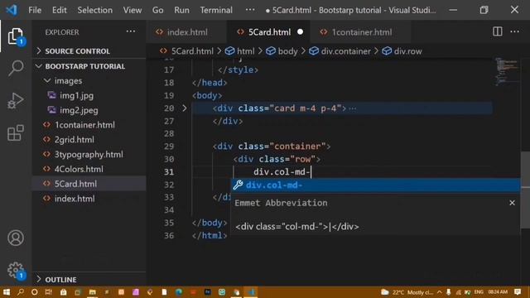530x298 pixels.
Task: Switch to the 1container.html tab
Action: (x=361, y=32)
